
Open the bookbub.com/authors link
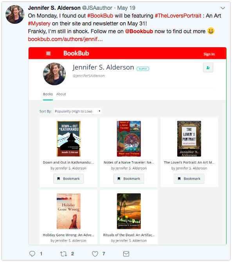65,39
